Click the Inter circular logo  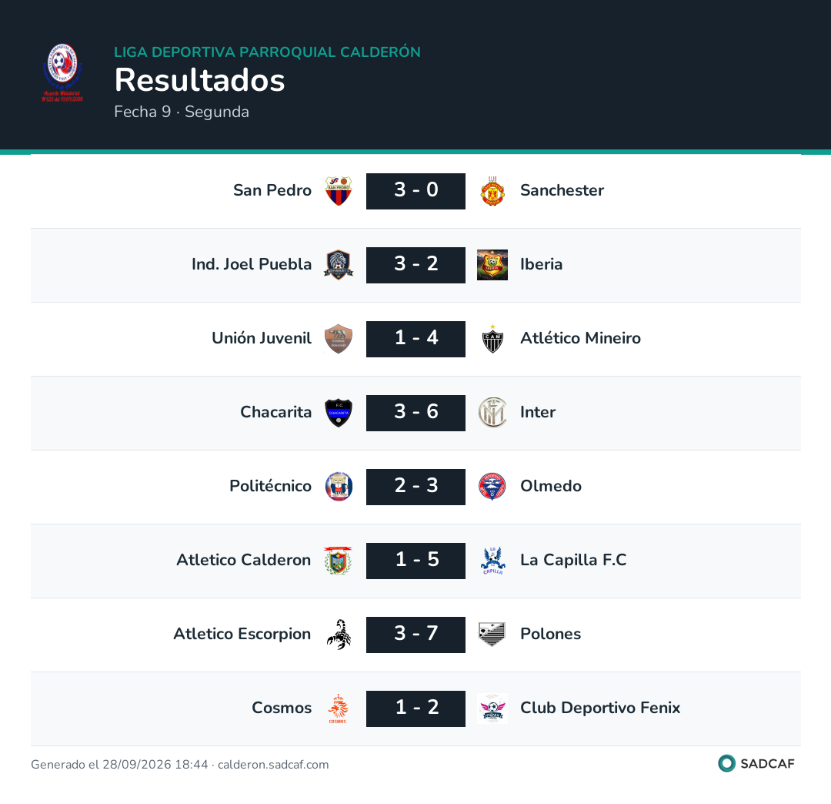[x=492, y=413]
